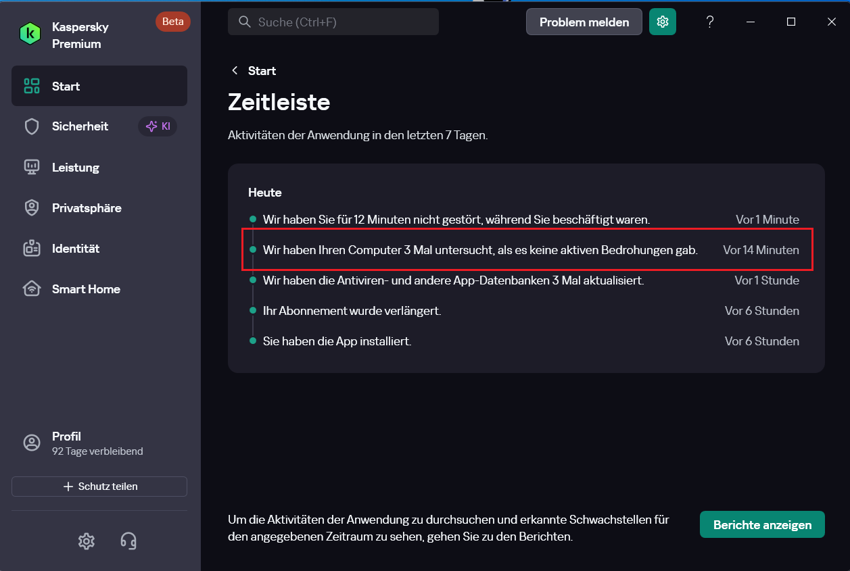Go back via the Start breadcrumb link

click(262, 71)
